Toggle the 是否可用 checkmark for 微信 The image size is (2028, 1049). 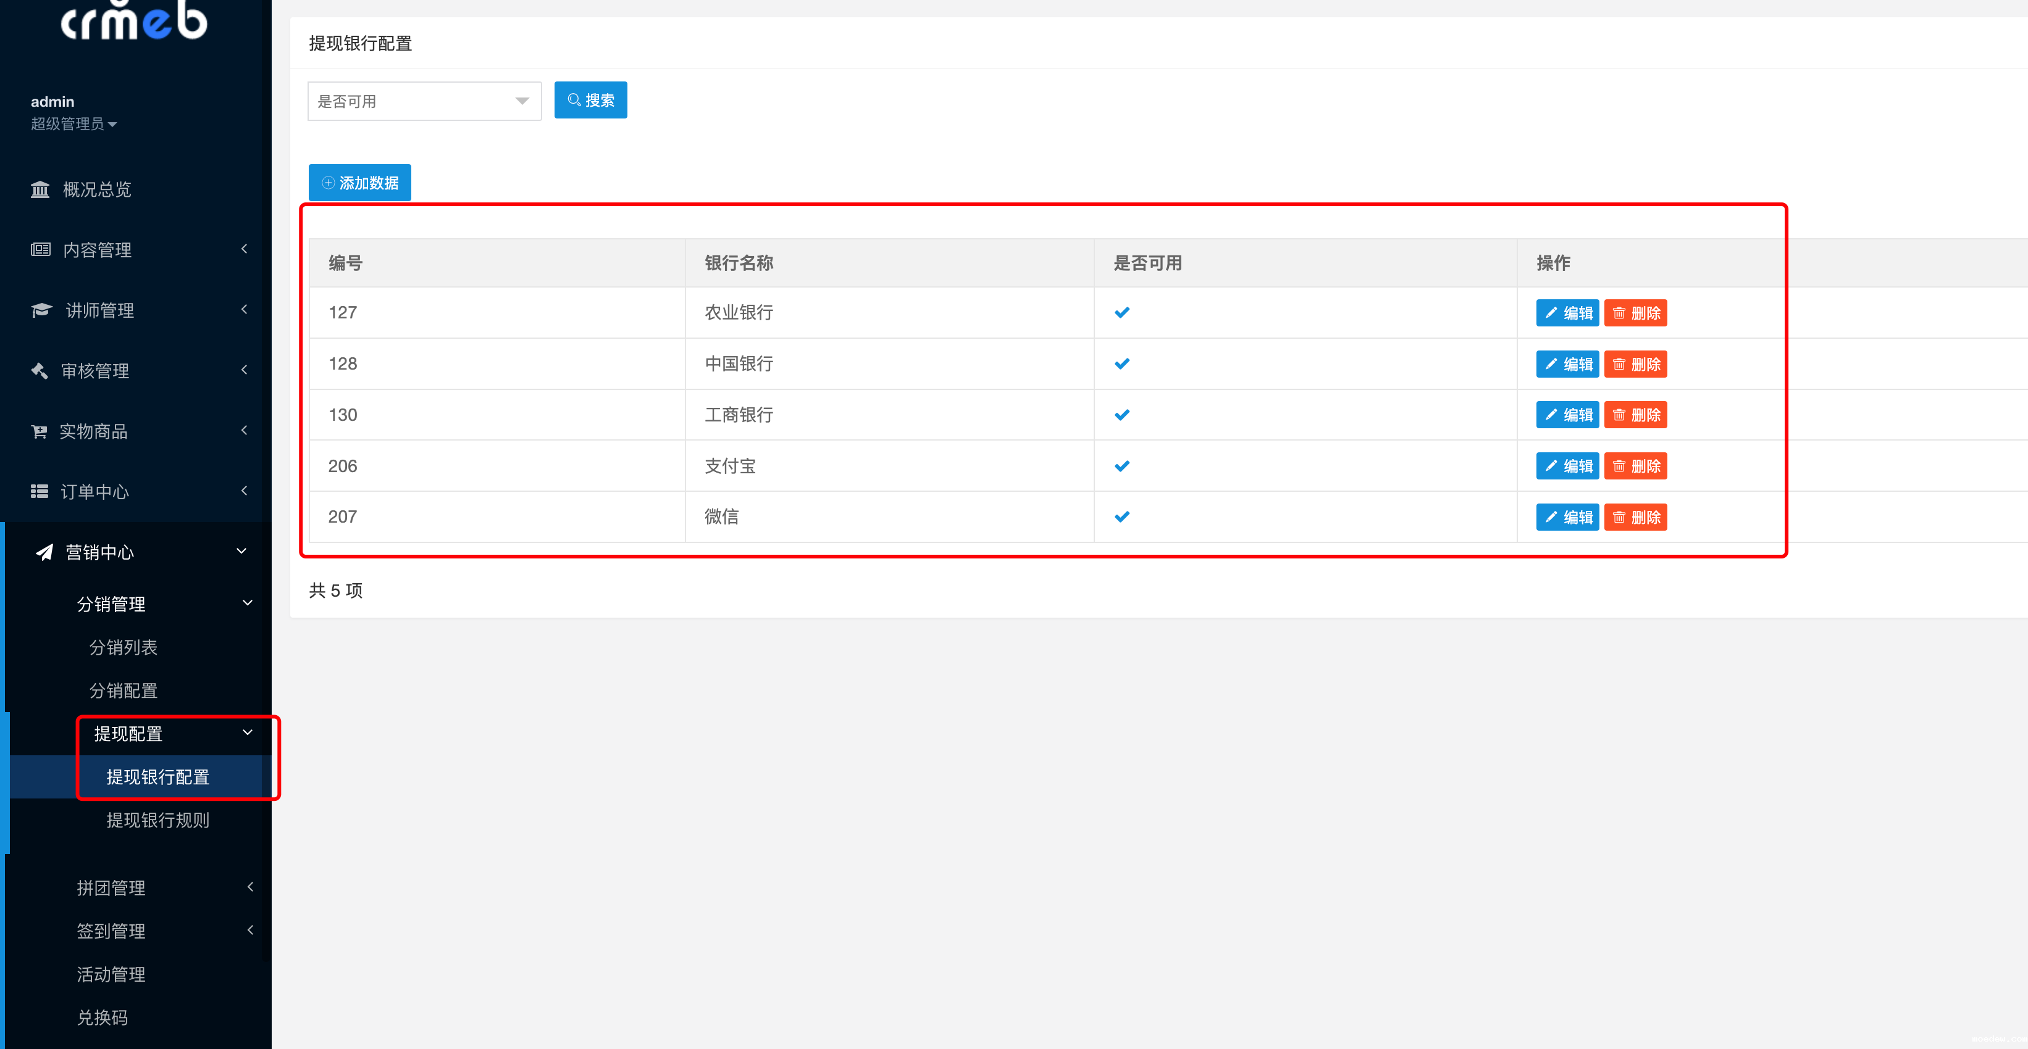1122,517
